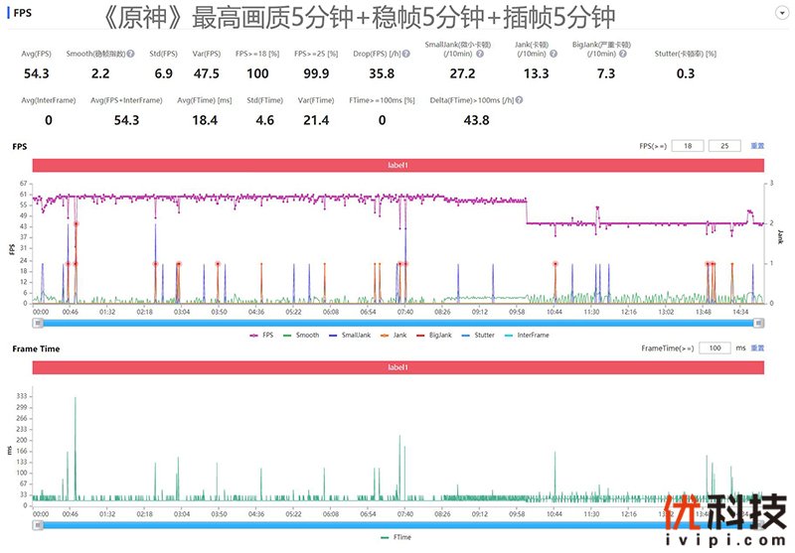Toggle Smooth series in chart legend
The width and height of the screenshot is (795, 553).
click(x=301, y=336)
